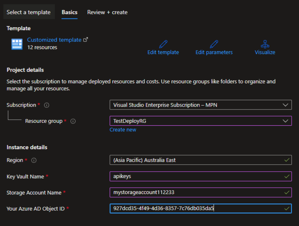This screenshot has height=226, width=299.
Task: Click the Visualize diagram icon
Action: click(265, 44)
